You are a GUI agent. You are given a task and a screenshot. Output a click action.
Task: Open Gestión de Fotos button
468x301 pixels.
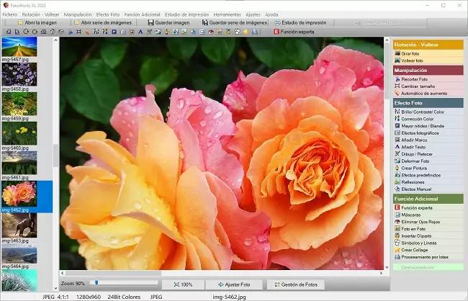[296, 284]
